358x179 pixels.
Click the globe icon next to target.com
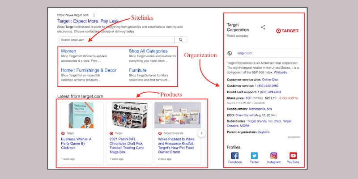[230, 53]
